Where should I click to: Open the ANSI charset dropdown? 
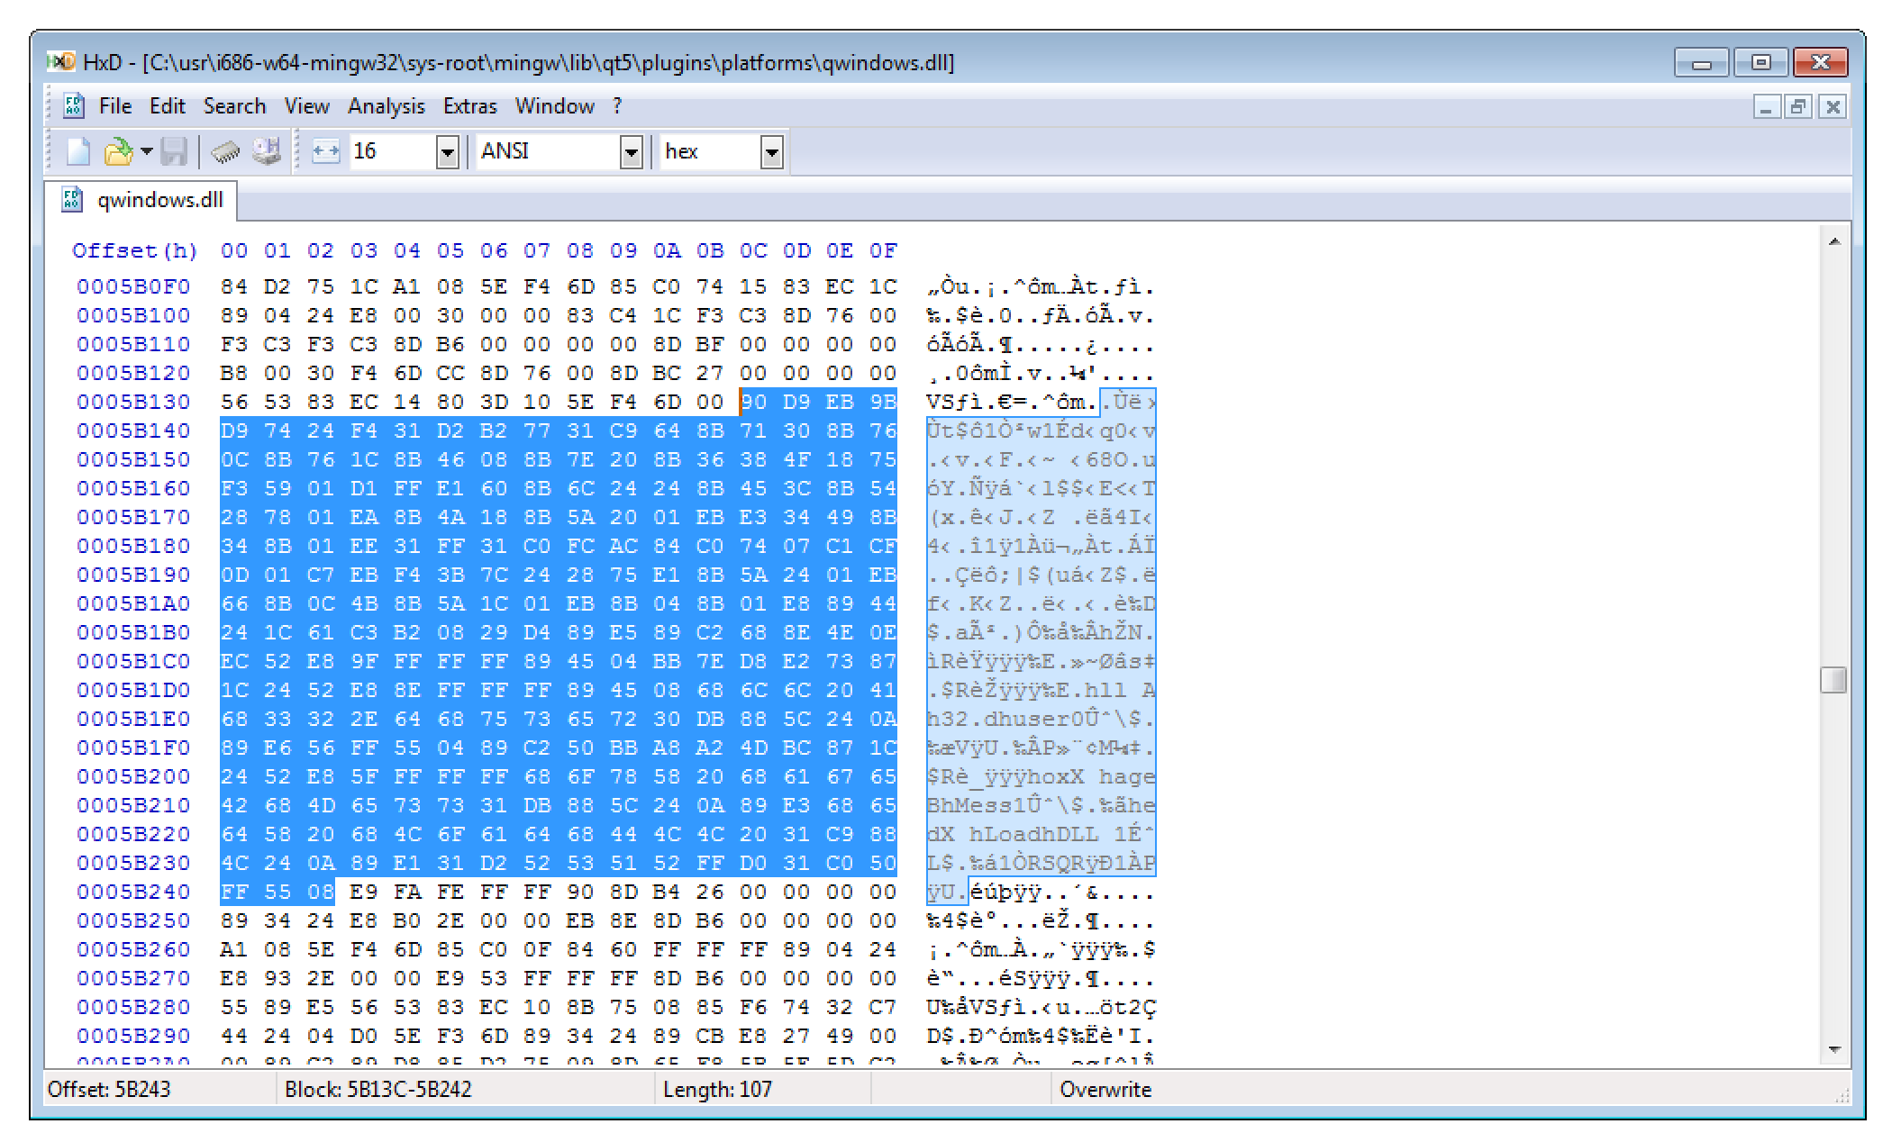point(632,151)
